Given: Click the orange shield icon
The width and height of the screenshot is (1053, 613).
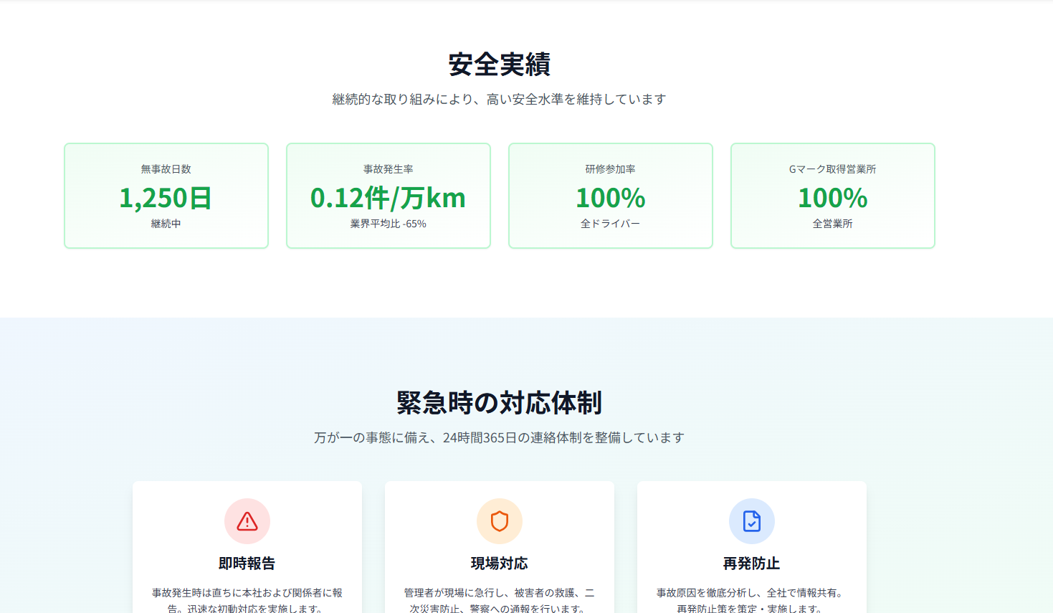Looking at the screenshot, I should (500, 521).
